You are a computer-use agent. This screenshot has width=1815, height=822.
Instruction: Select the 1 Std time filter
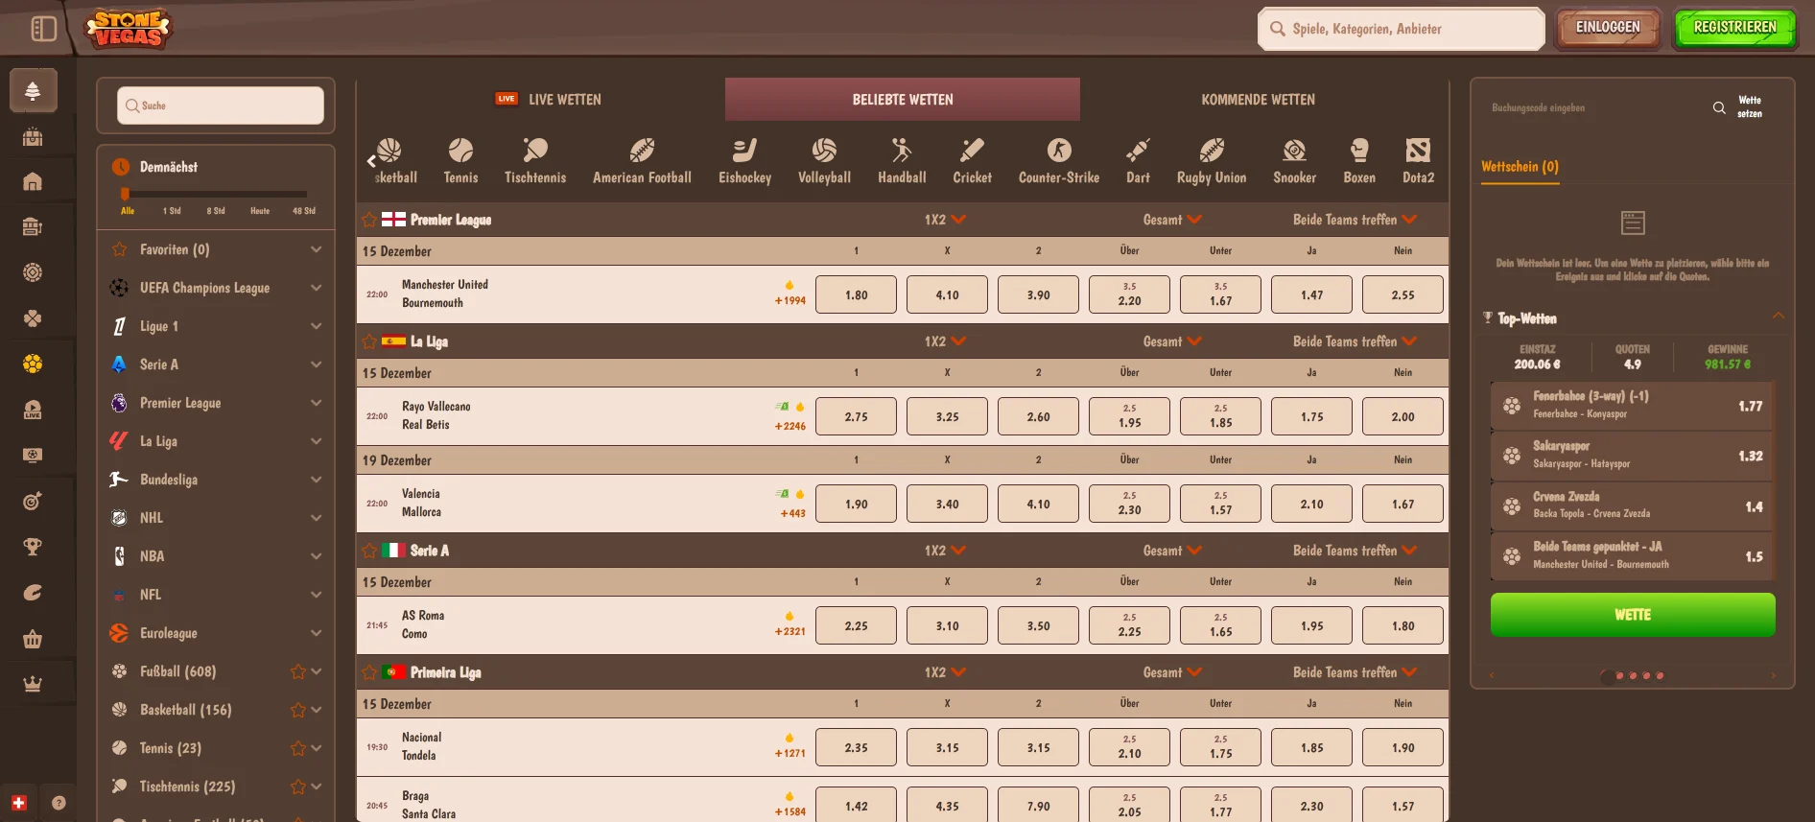(172, 211)
